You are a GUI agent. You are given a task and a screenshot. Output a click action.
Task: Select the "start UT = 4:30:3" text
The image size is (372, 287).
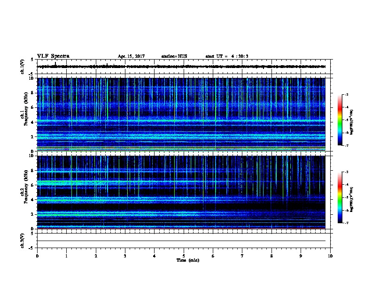coord(227,56)
